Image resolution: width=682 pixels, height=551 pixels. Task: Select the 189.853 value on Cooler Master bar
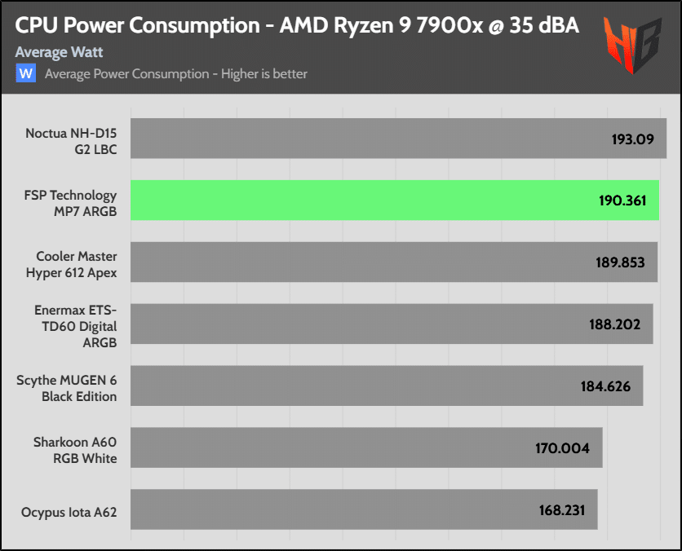pyautogui.click(x=620, y=262)
